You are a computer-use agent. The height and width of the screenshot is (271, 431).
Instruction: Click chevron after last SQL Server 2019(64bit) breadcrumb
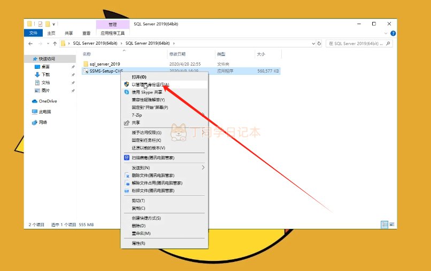[174, 43]
